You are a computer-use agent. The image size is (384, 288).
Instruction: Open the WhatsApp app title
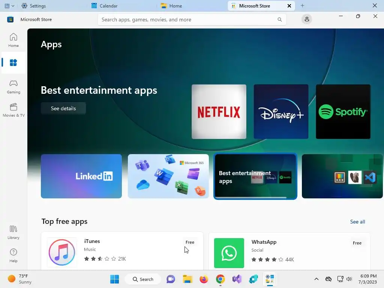264,242
